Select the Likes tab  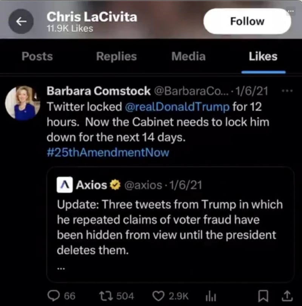263,57
